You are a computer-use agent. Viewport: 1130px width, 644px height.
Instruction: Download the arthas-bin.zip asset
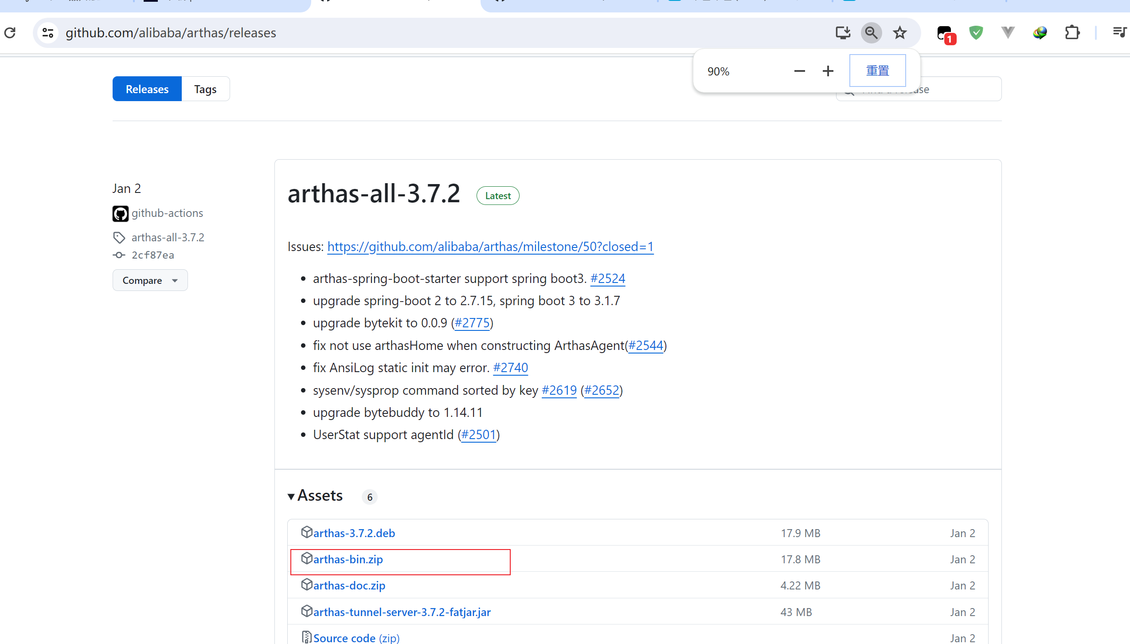(348, 559)
